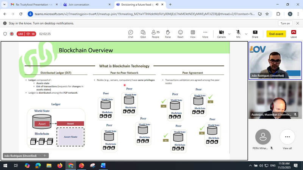Zoom in shared content with plus
Image resolution: width=303 pixels, height=170 pixels.
[45, 156]
